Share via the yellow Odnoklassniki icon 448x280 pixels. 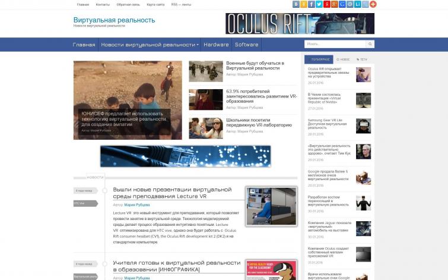click(x=304, y=4)
